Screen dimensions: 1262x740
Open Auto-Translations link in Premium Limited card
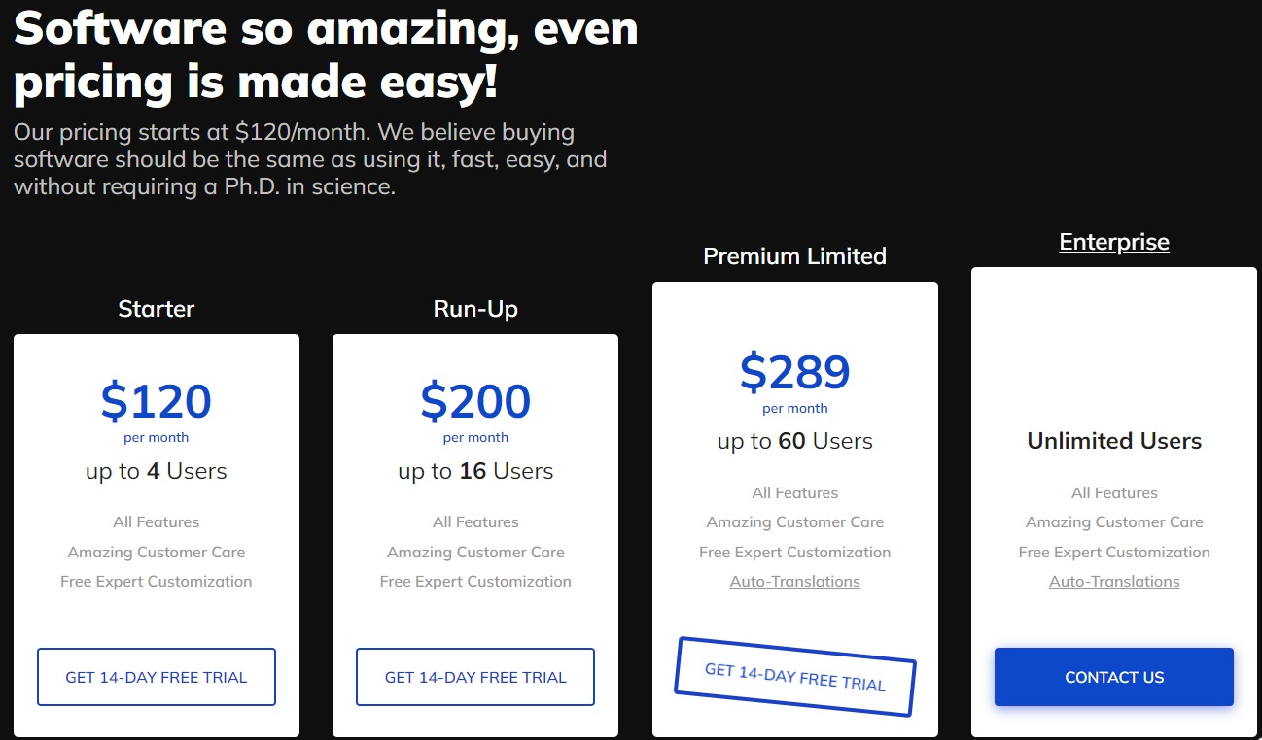795,581
